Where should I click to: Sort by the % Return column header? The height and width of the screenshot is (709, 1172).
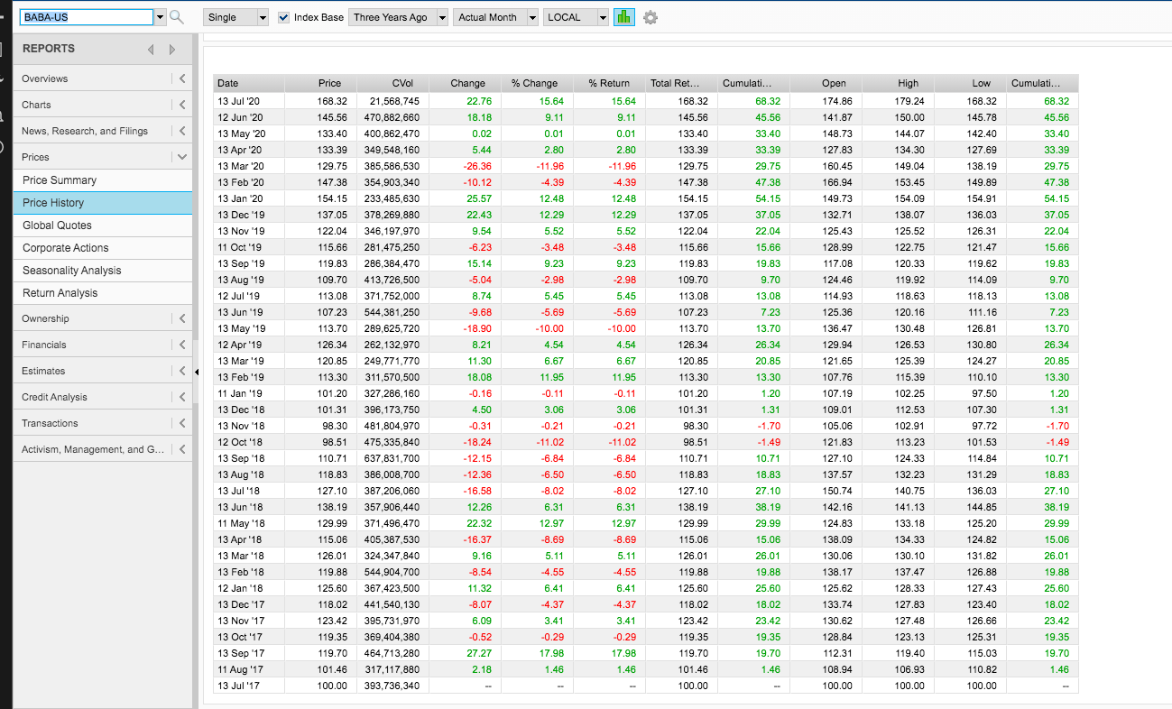609,83
